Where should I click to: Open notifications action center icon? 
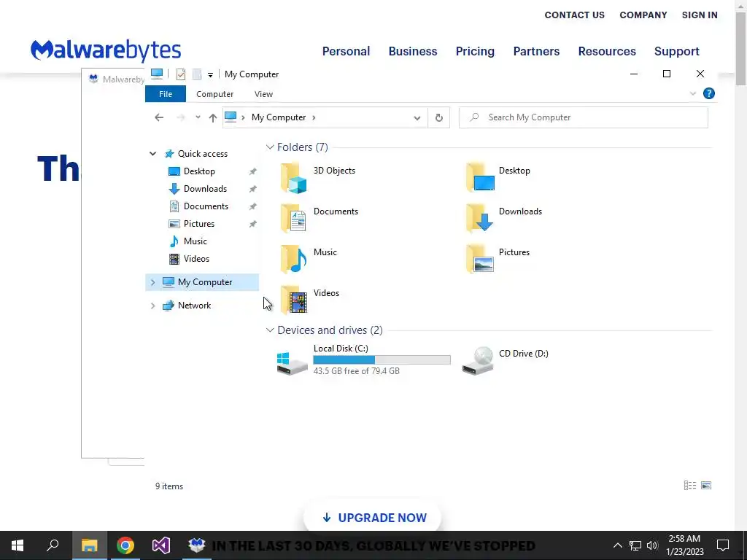point(723,545)
